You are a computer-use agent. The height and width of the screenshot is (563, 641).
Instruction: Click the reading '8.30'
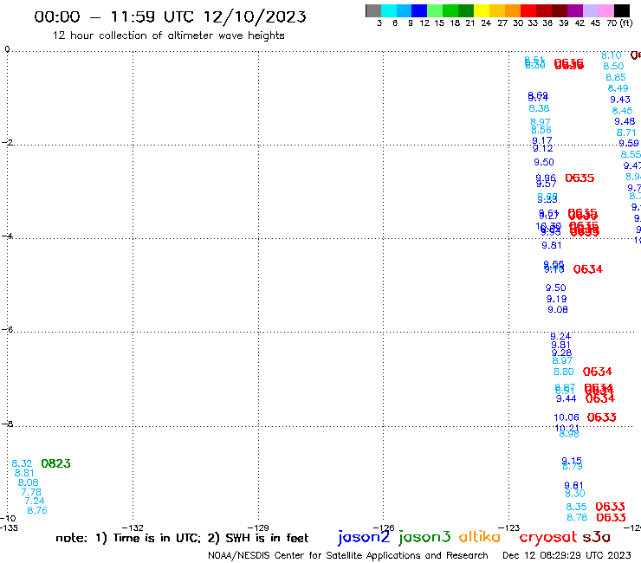(x=575, y=494)
